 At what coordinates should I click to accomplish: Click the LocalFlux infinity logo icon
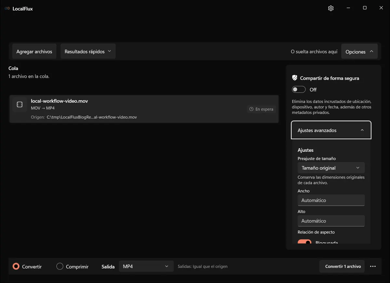[x=7, y=9]
